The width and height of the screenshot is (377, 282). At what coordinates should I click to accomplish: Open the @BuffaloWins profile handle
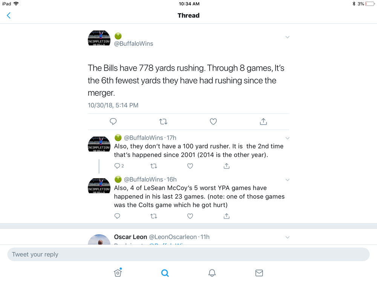click(x=133, y=44)
